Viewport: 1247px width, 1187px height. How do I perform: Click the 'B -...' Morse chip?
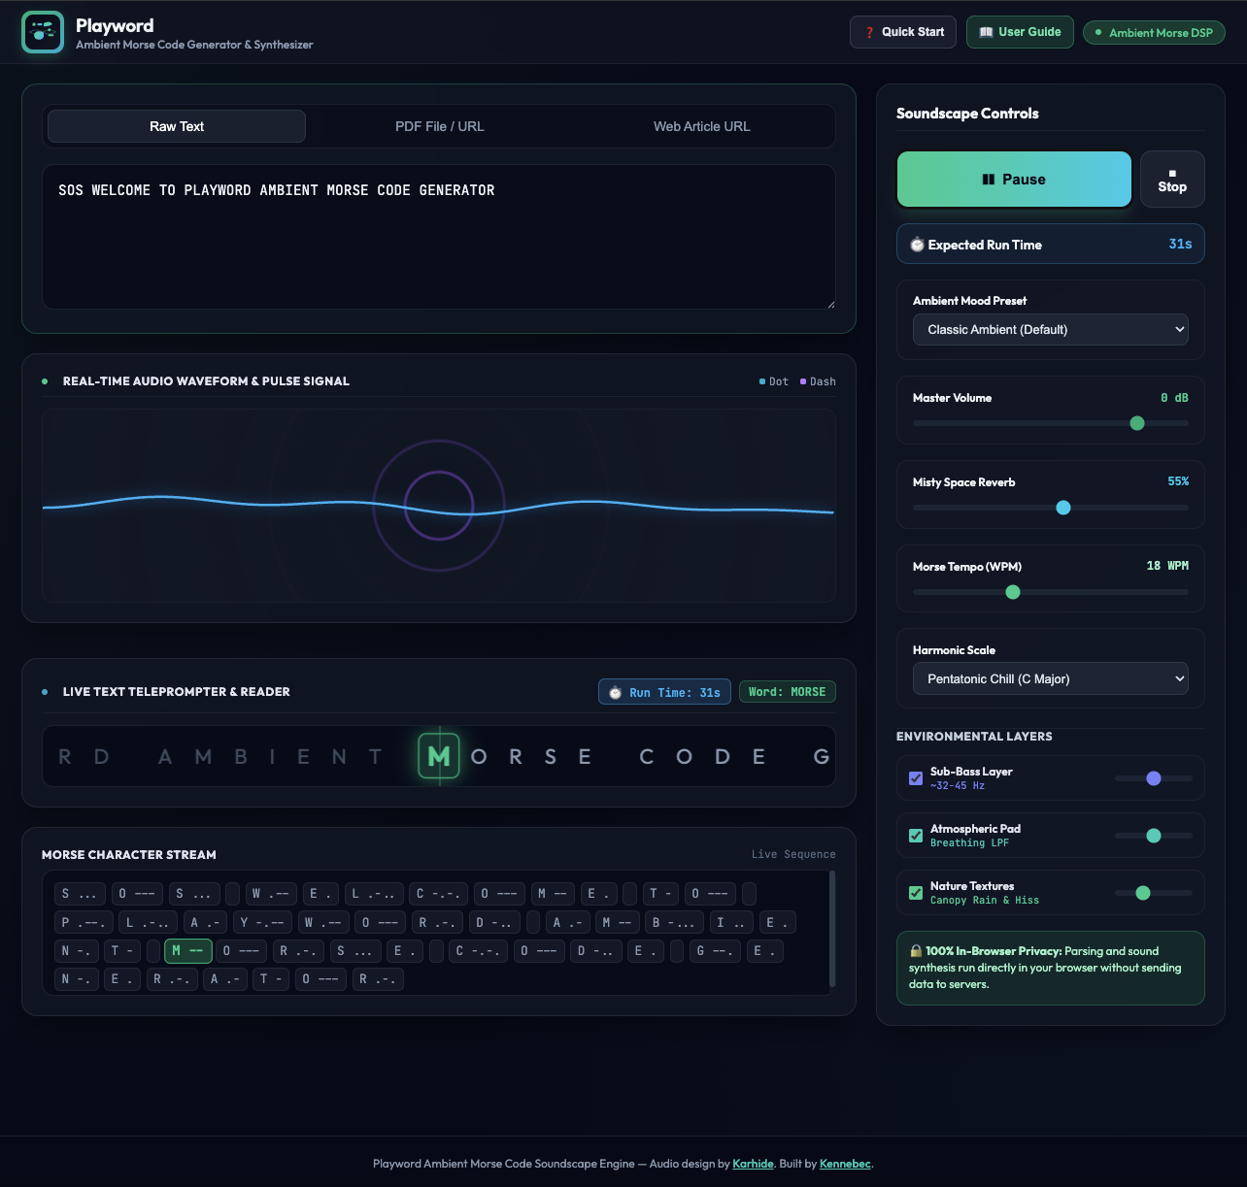(x=673, y=922)
